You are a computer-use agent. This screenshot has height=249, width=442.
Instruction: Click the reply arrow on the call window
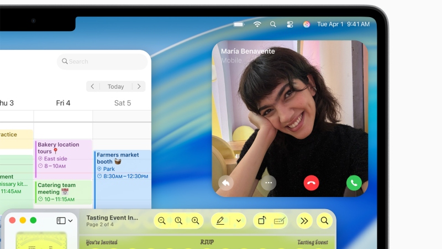[x=226, y=183]
